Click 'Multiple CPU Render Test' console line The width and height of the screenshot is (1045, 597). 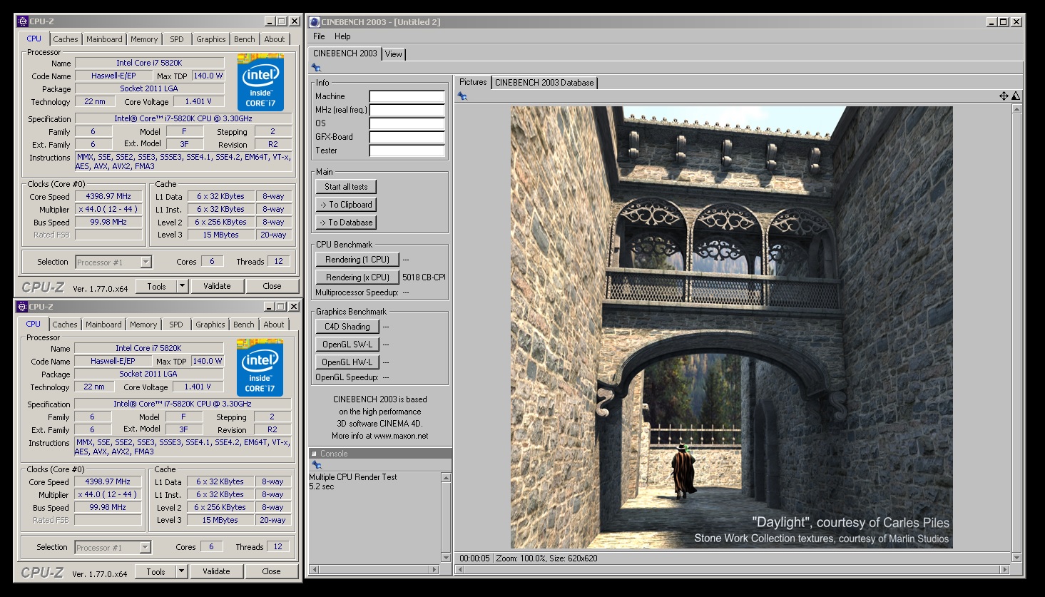pyautogui.click(x=353, y=477)
